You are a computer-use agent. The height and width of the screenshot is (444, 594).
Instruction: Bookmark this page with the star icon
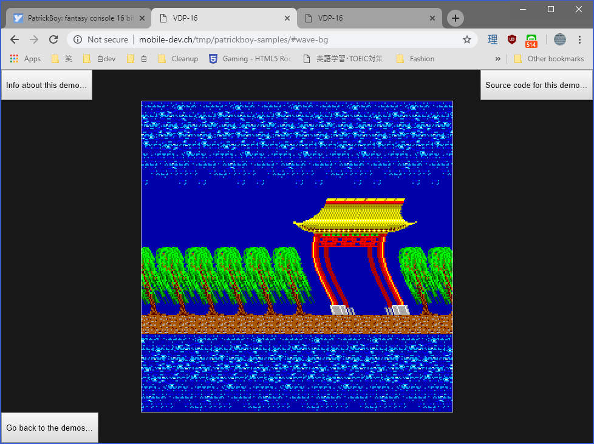pyautogui.click(x=466, y=39)
